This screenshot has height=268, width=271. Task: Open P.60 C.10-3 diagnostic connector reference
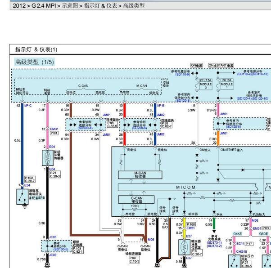pos(134,260)
